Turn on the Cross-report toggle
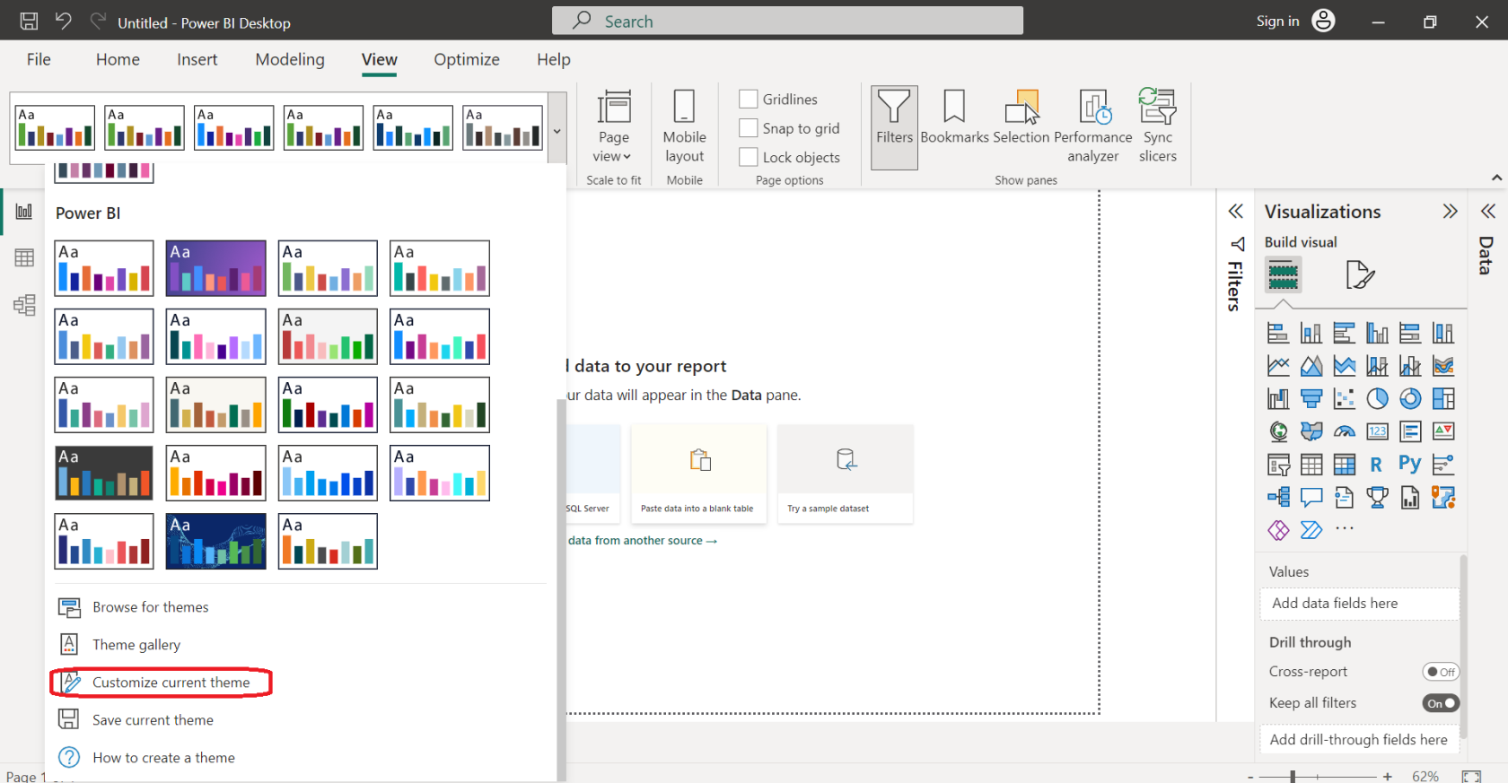Image resolution: width=1508 pixels, height=783 pixels. coord(1440,672)
